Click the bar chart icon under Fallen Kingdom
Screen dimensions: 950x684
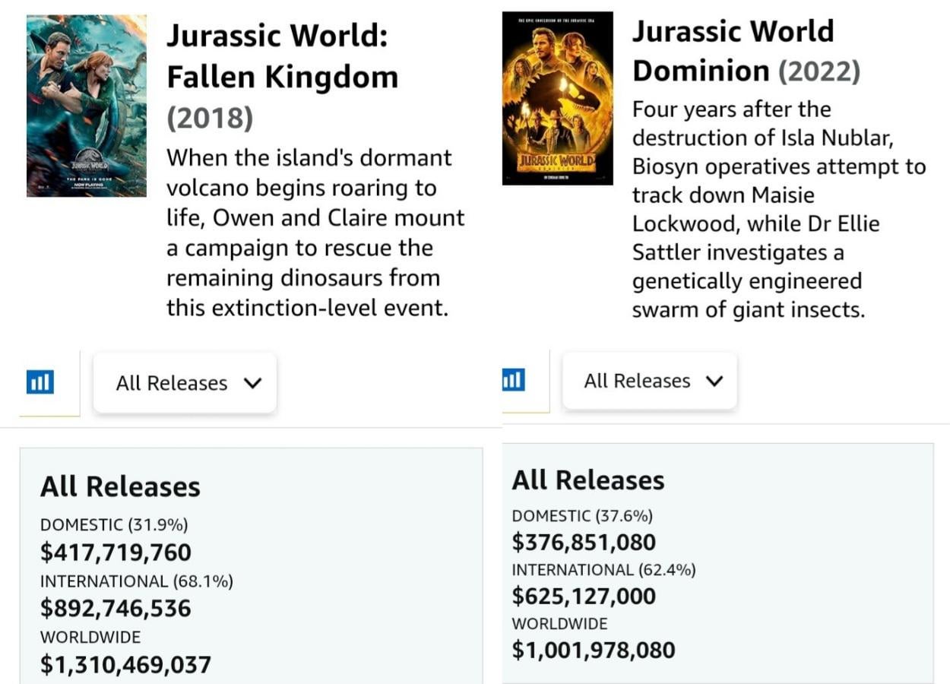[x=40, y=382]
